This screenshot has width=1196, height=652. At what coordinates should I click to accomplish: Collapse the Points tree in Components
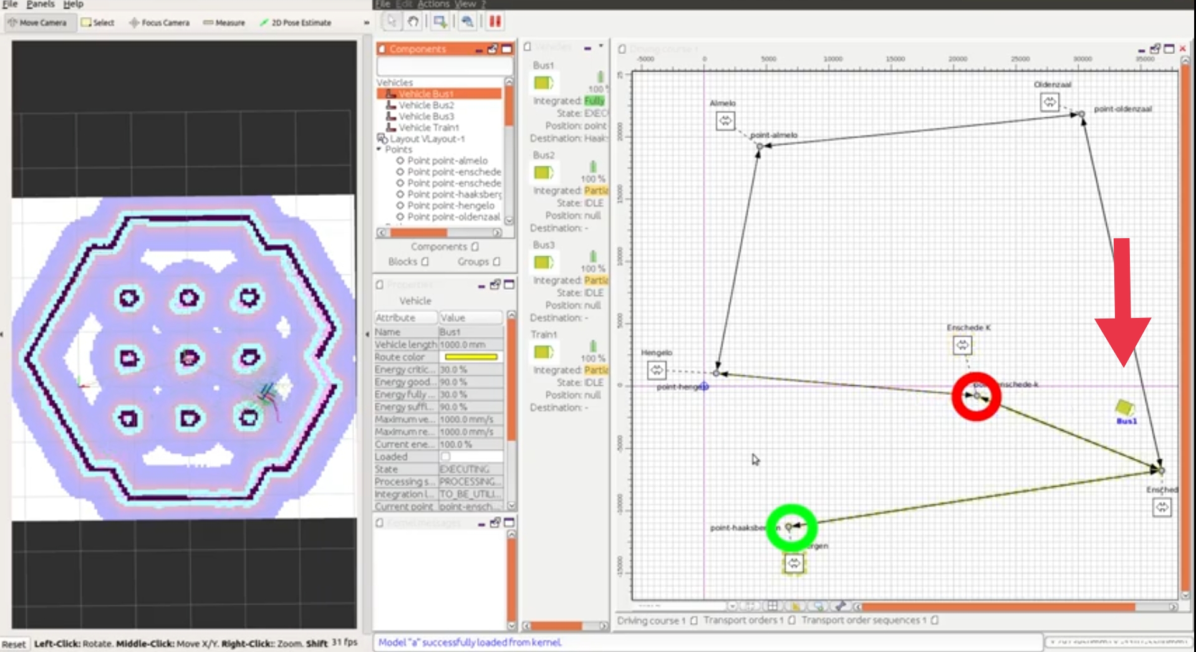point(379,149)
